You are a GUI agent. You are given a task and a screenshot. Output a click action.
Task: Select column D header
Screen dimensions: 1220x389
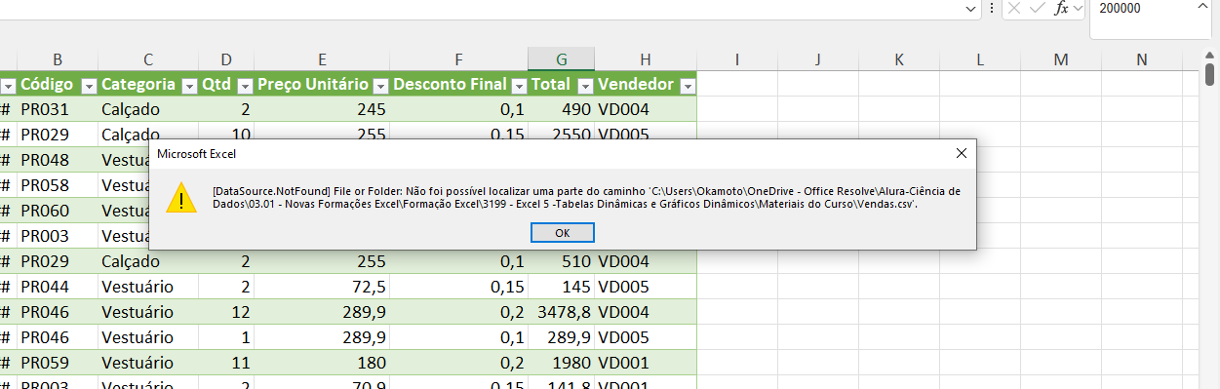(x=226, y=59)
